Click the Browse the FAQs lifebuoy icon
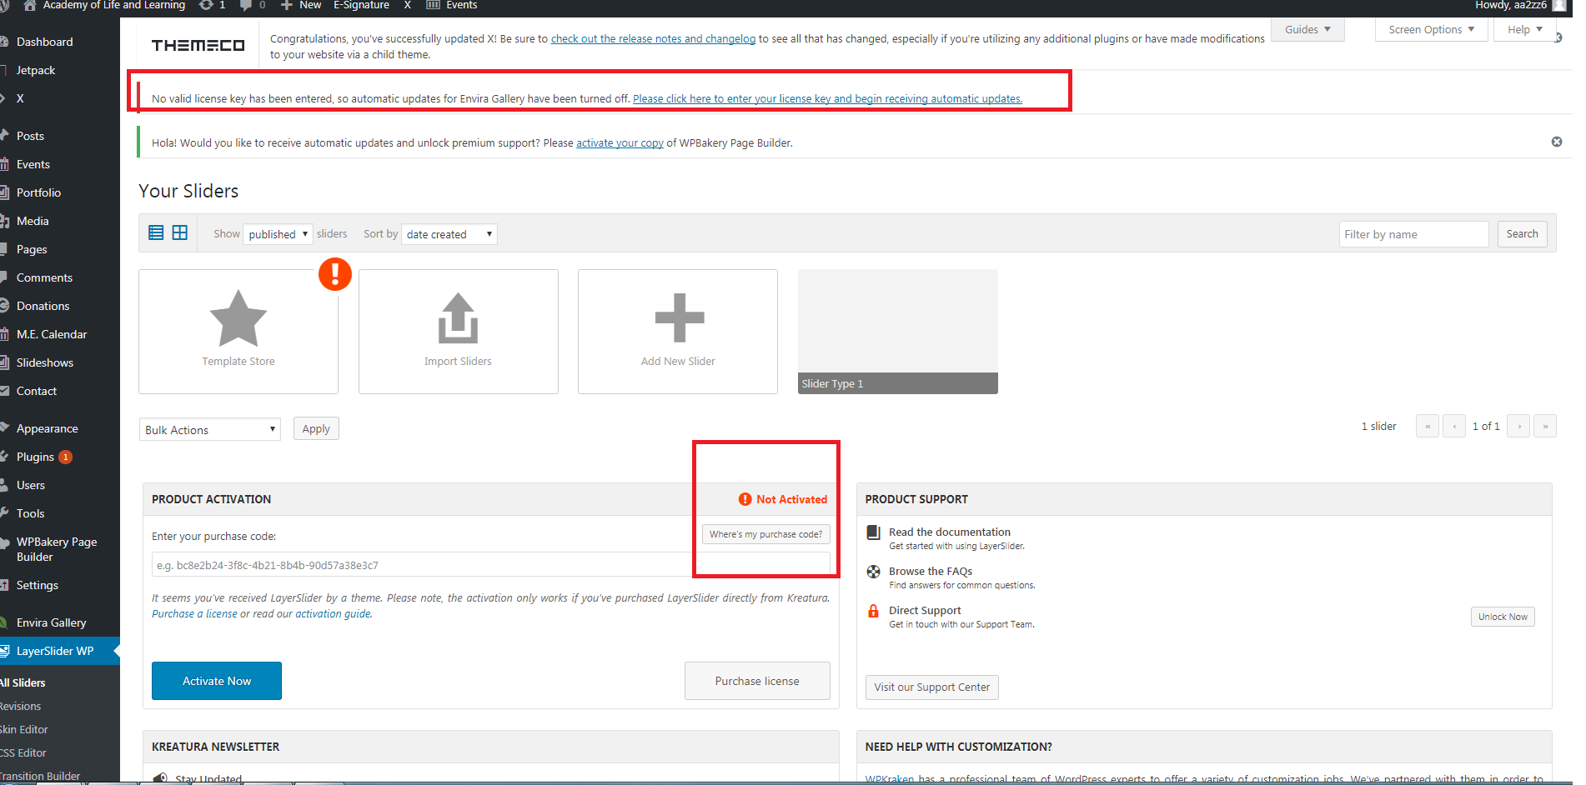1586x785 pixels. click(874, 572)
